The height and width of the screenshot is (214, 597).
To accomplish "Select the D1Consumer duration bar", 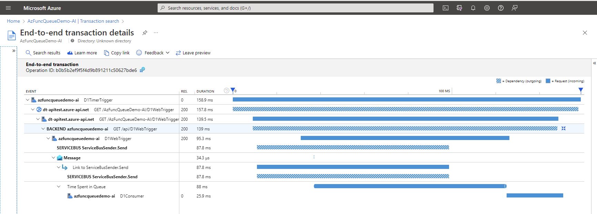I will [535, 195].
